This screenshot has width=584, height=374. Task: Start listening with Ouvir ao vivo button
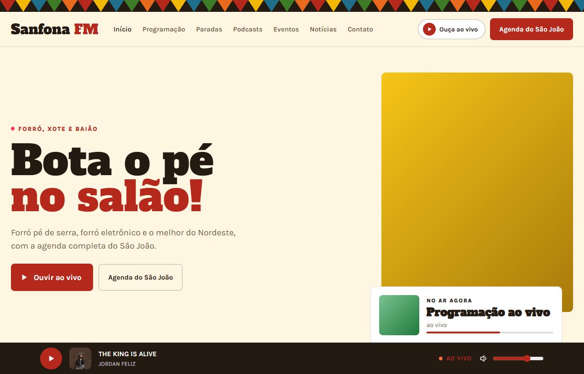pos(52,277)
